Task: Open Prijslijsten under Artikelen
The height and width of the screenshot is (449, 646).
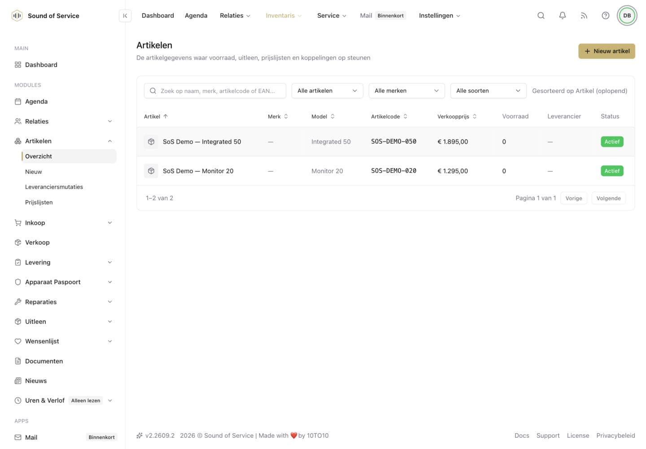Action: (39, 202)
